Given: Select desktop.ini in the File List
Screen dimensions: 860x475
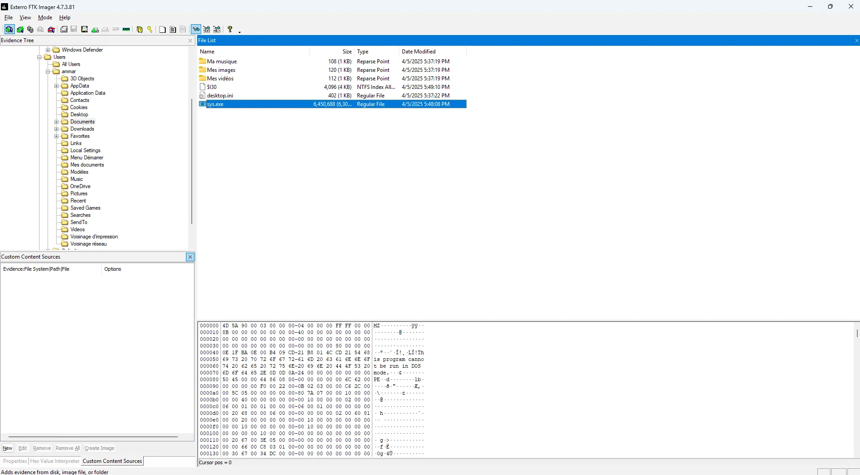Looking at the screenshot, I should [x=220, y=96].
